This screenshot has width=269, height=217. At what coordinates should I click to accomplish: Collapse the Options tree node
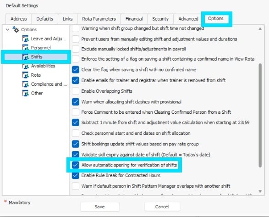tap(7, 29)
